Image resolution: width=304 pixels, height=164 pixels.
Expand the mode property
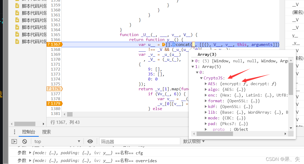click(206, 118)
